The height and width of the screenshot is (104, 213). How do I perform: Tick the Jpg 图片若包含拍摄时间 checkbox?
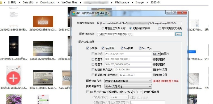(x=87, y=92)
